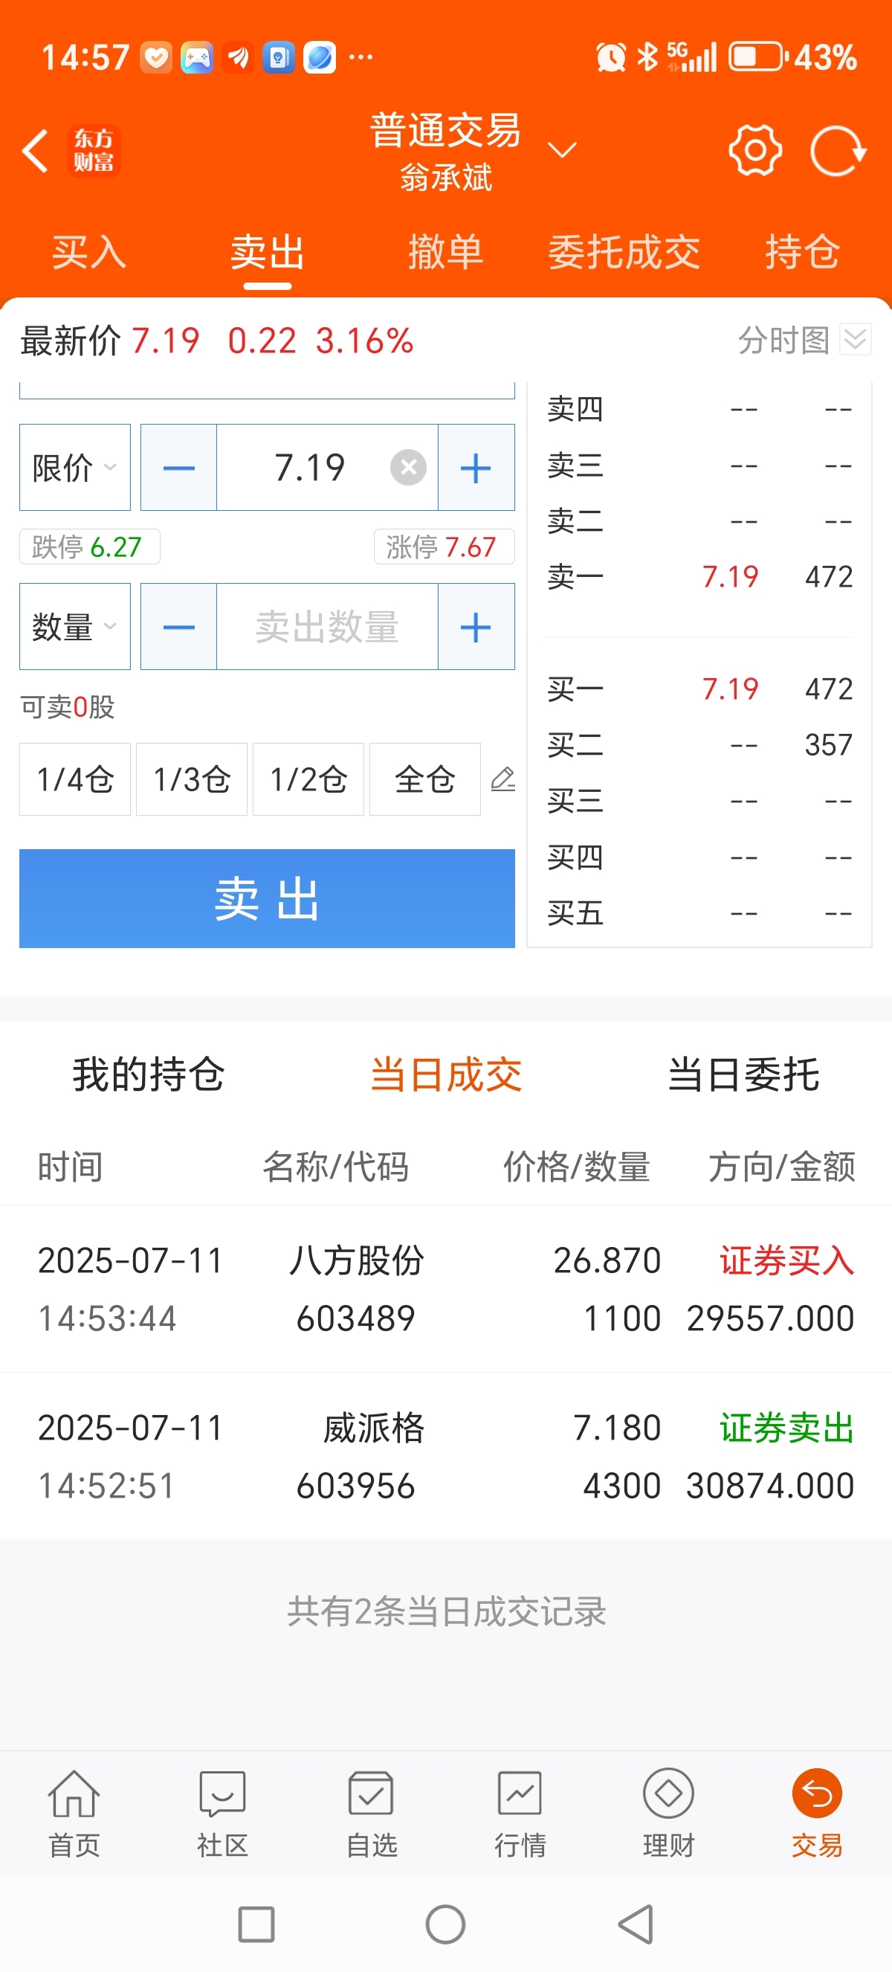Select 1/3仓 position button

point(192,779)
